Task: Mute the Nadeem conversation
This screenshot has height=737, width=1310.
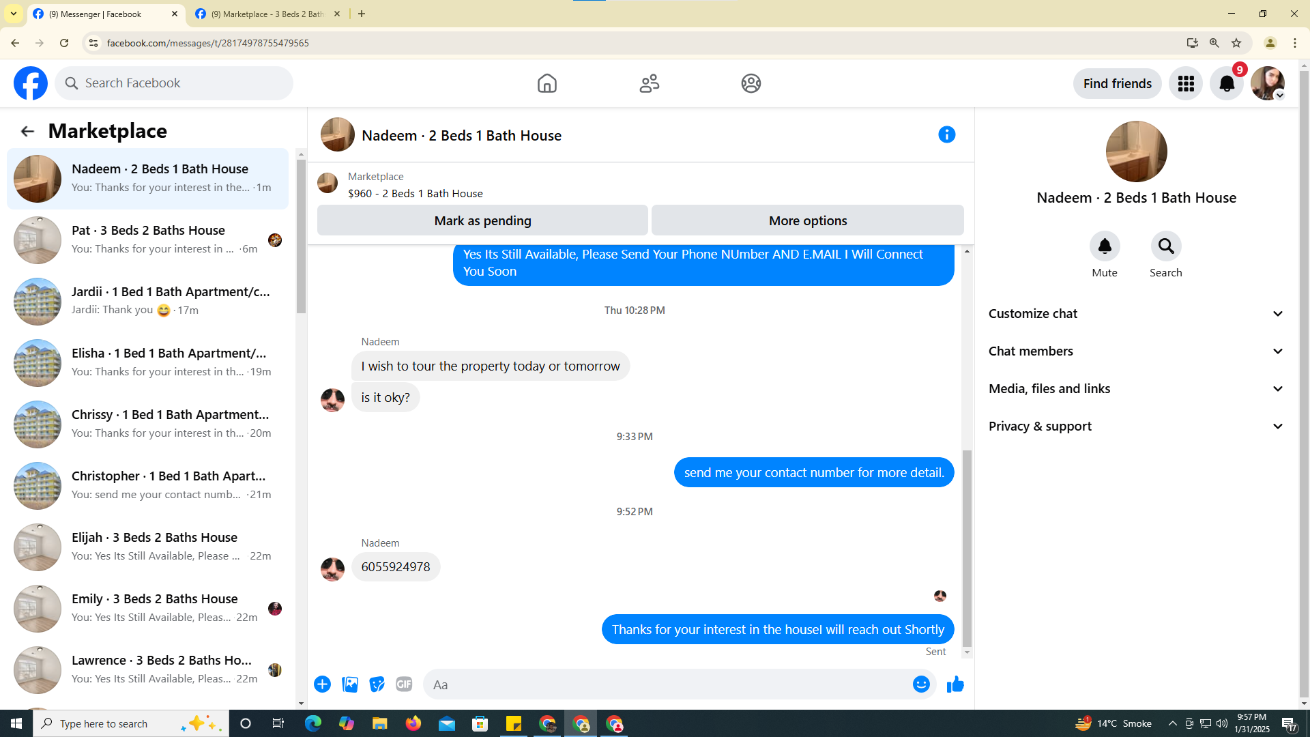Action: pos(1105,246)
